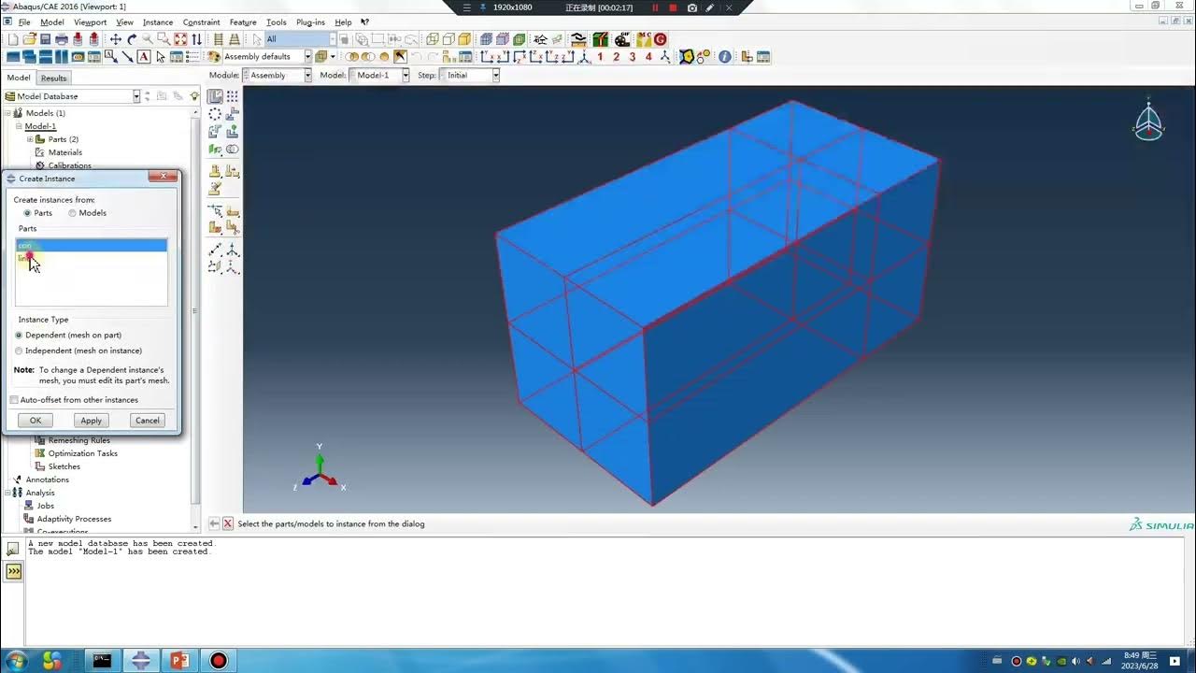Collapse the Model-1 tree node

point(19,126)
